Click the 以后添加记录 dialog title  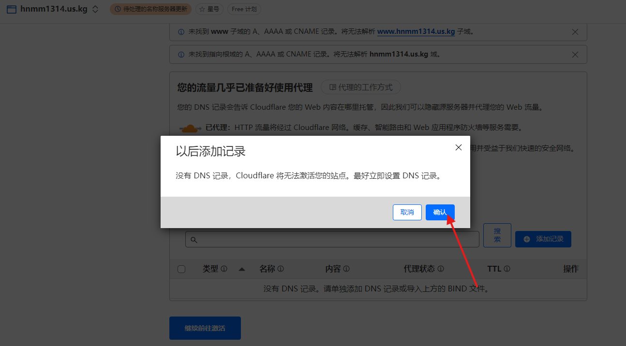tap(211, 151)
